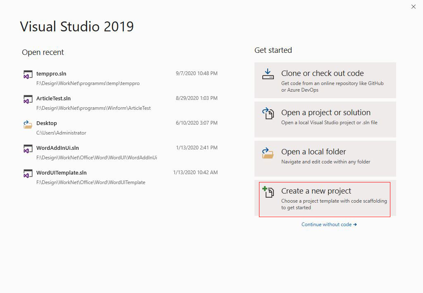Click the text 'Choose a project template with code scaffolding'

(334, 201)
